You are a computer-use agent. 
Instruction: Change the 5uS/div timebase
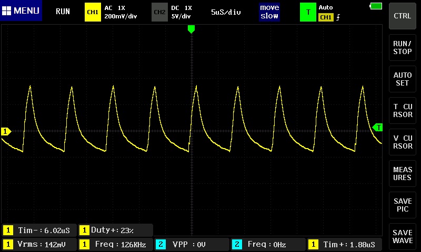click(x=226, y=12)
